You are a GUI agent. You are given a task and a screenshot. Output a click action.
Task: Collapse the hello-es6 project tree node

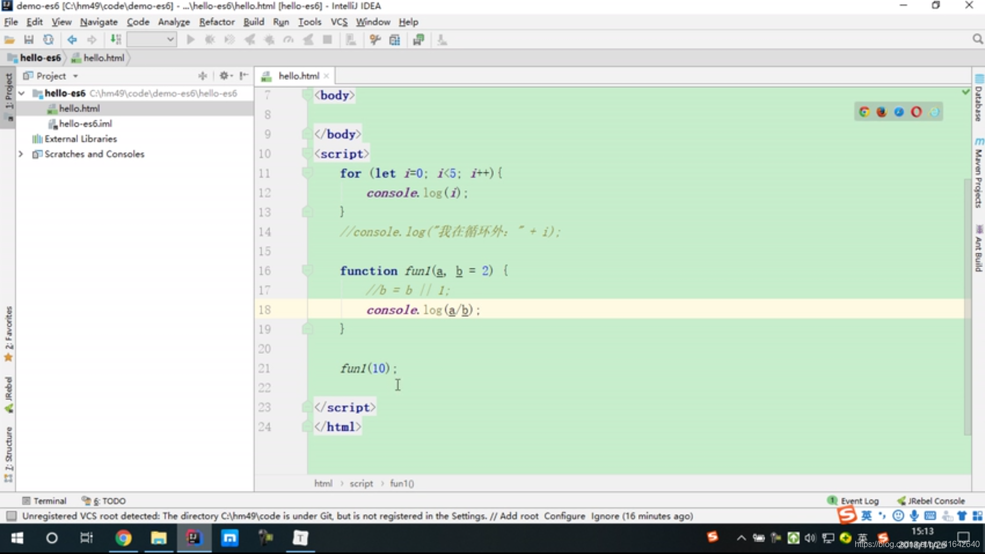(x=22, y=93)
